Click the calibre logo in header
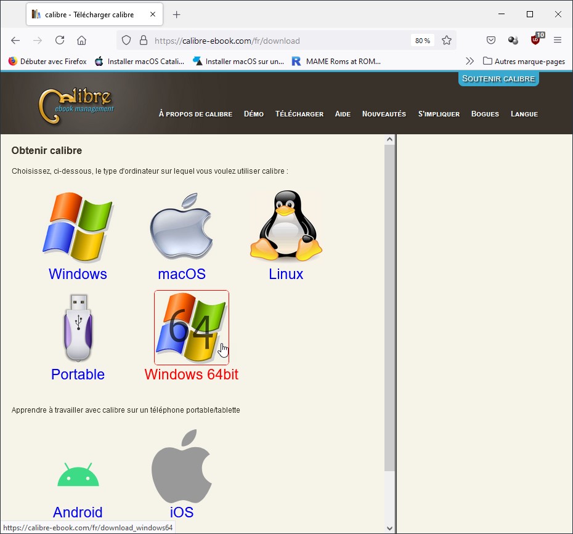 [76, 103]
